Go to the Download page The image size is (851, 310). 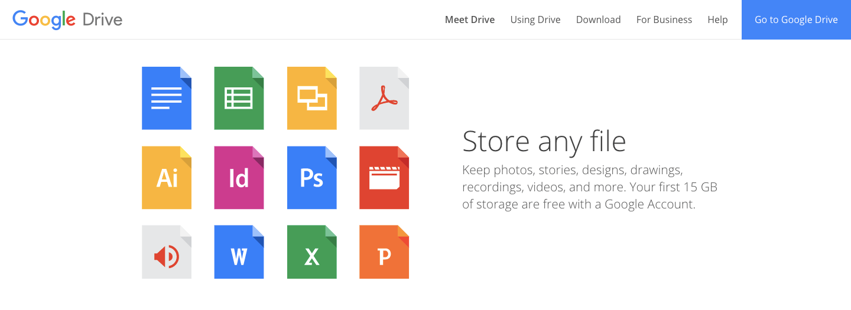tap(598, 19)
